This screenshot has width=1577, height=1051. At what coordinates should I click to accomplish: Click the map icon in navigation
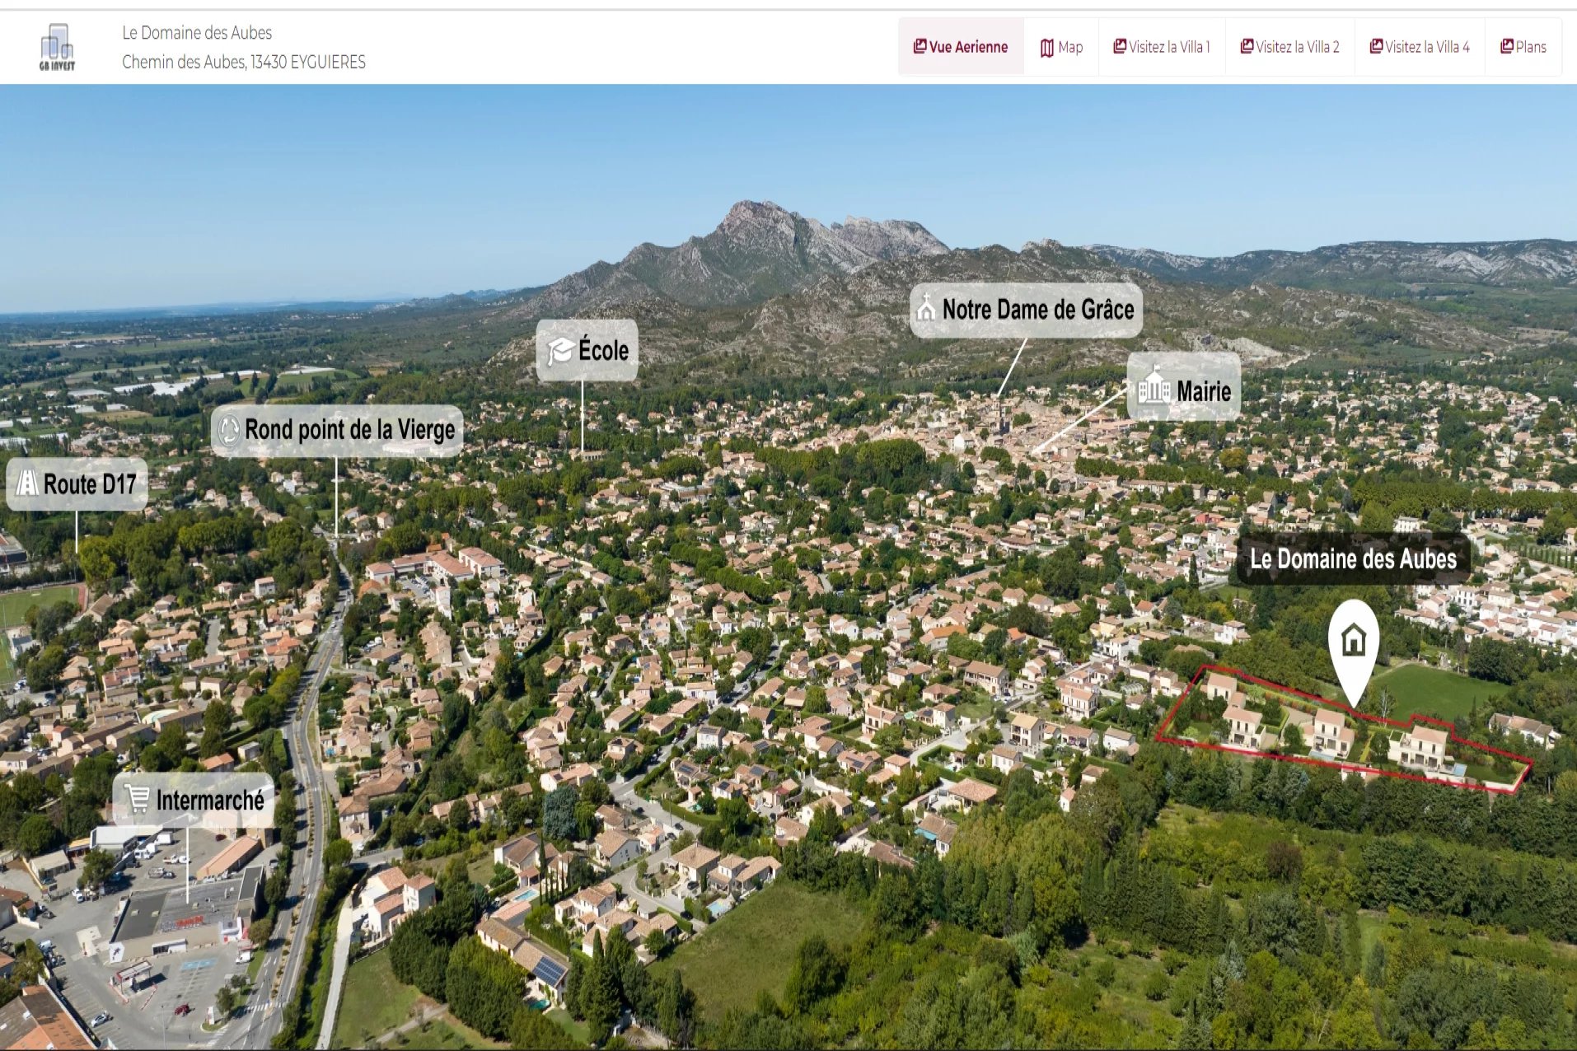[x=1047, y=48]
